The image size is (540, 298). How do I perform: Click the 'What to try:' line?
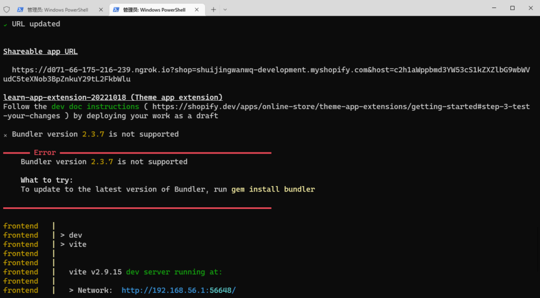point(47,180)
